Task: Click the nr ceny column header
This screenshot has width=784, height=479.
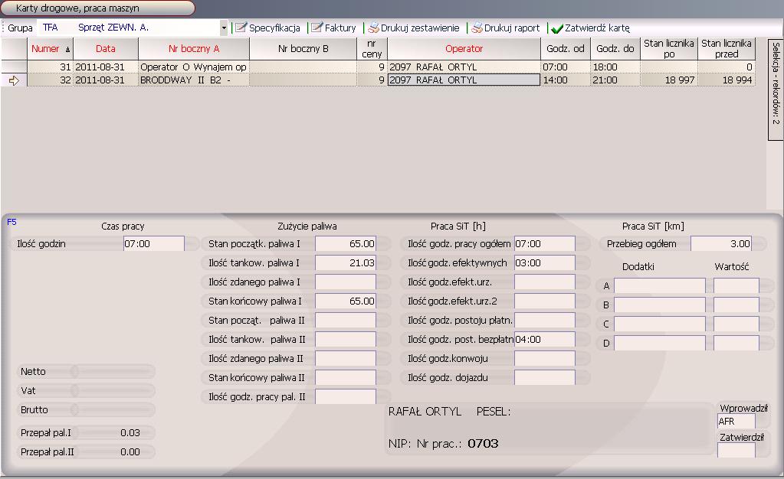Action: click(x=372, y=49)
